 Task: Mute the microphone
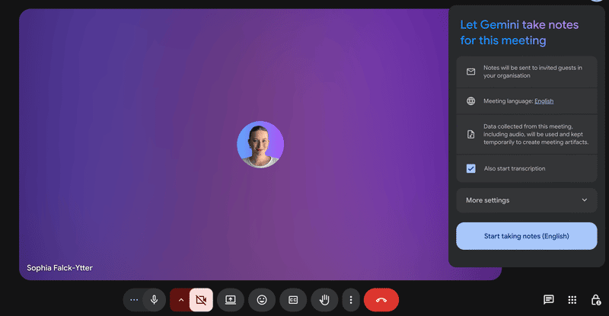(155, 300)
